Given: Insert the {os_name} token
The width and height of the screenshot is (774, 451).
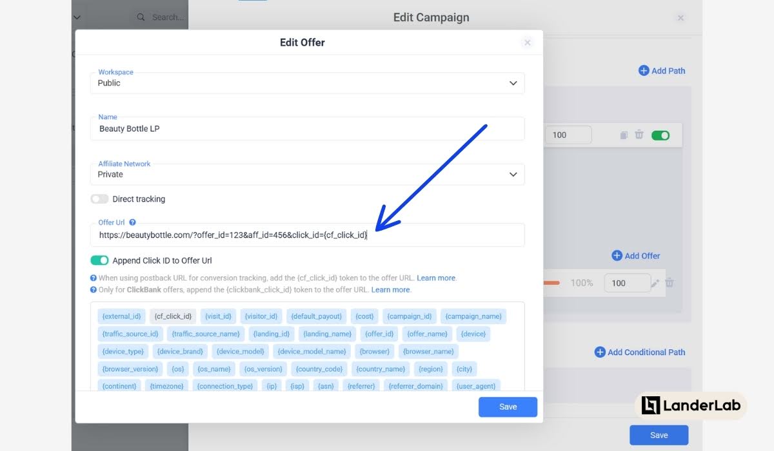Looking at the screenshot, I should [x=213, y=369].
